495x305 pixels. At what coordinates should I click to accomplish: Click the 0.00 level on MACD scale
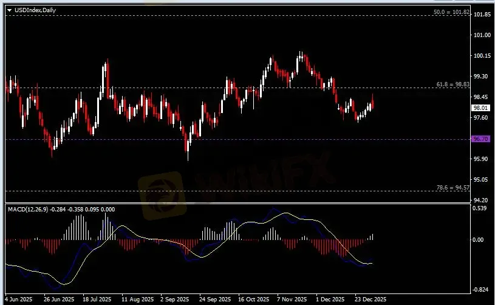pyautogui.click(x=480, y=240)
